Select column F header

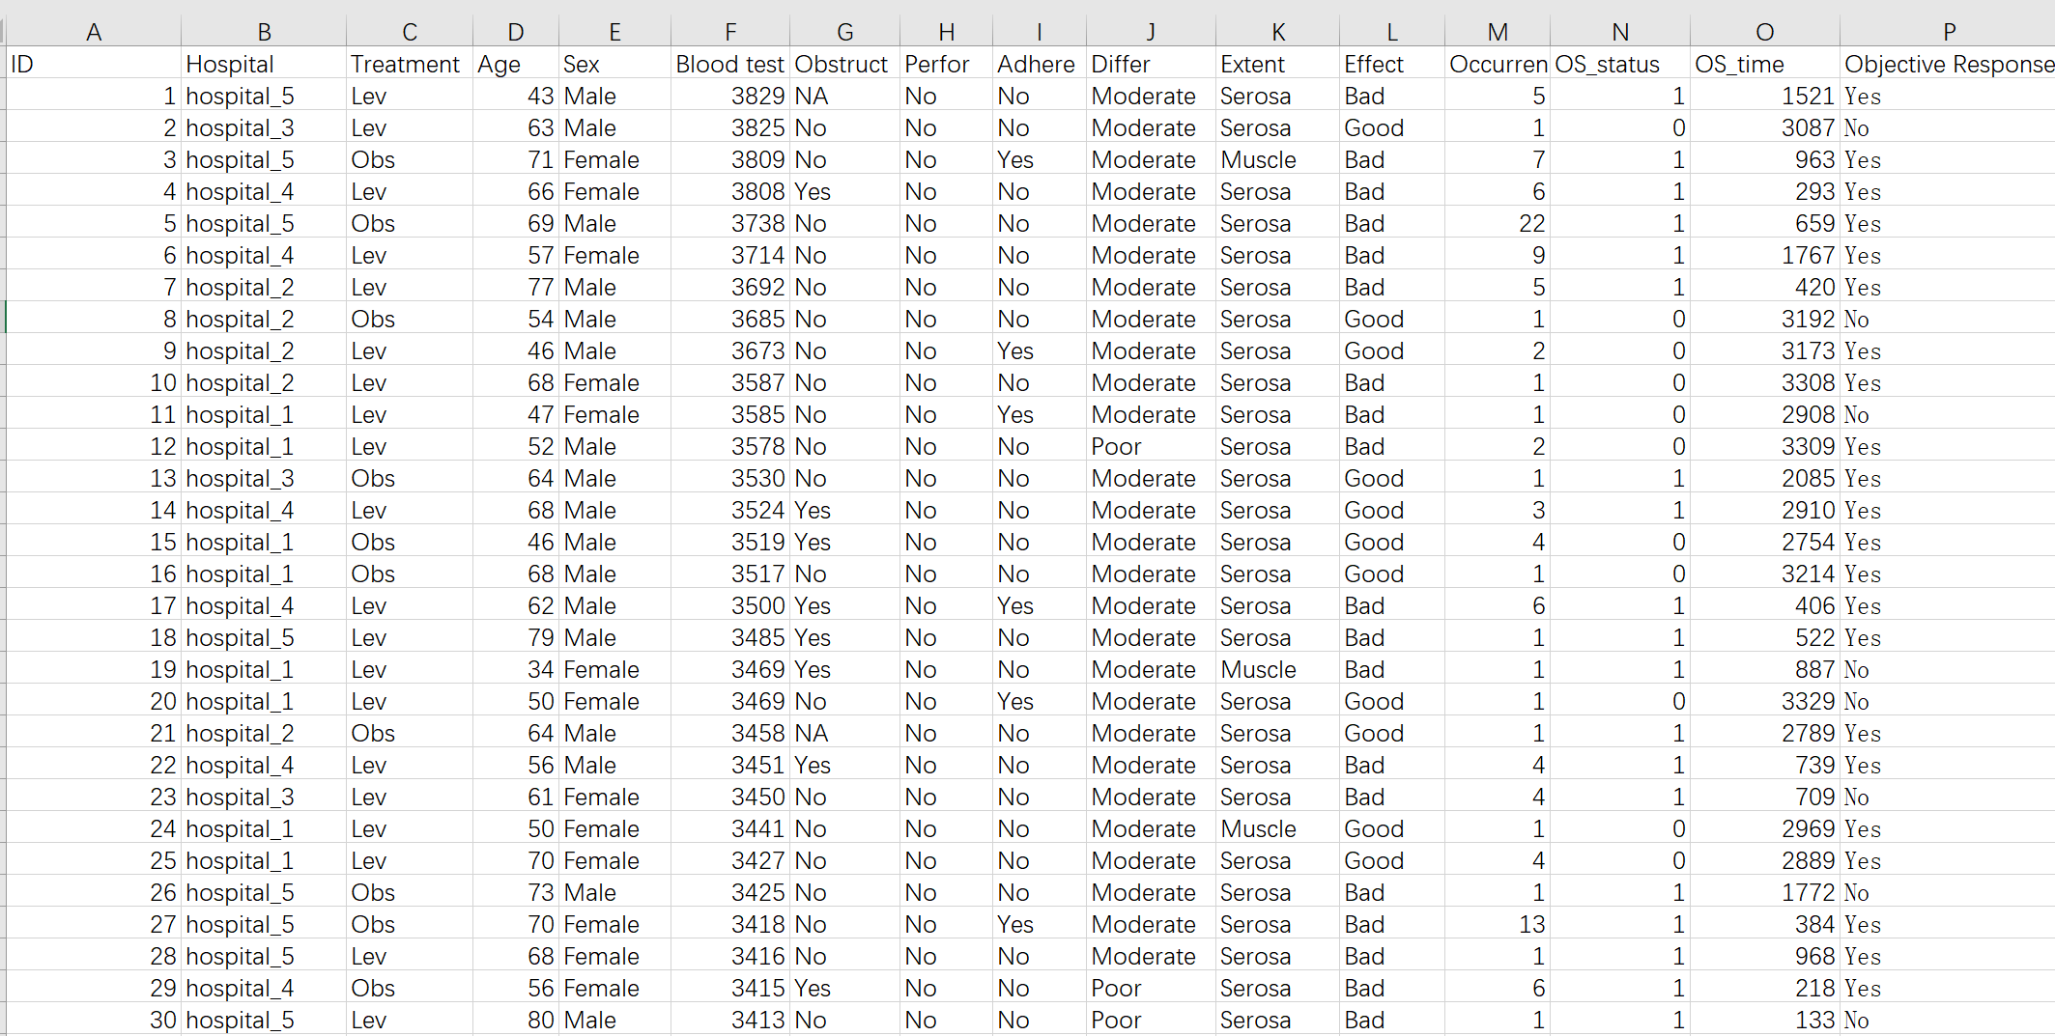point(730,32)
